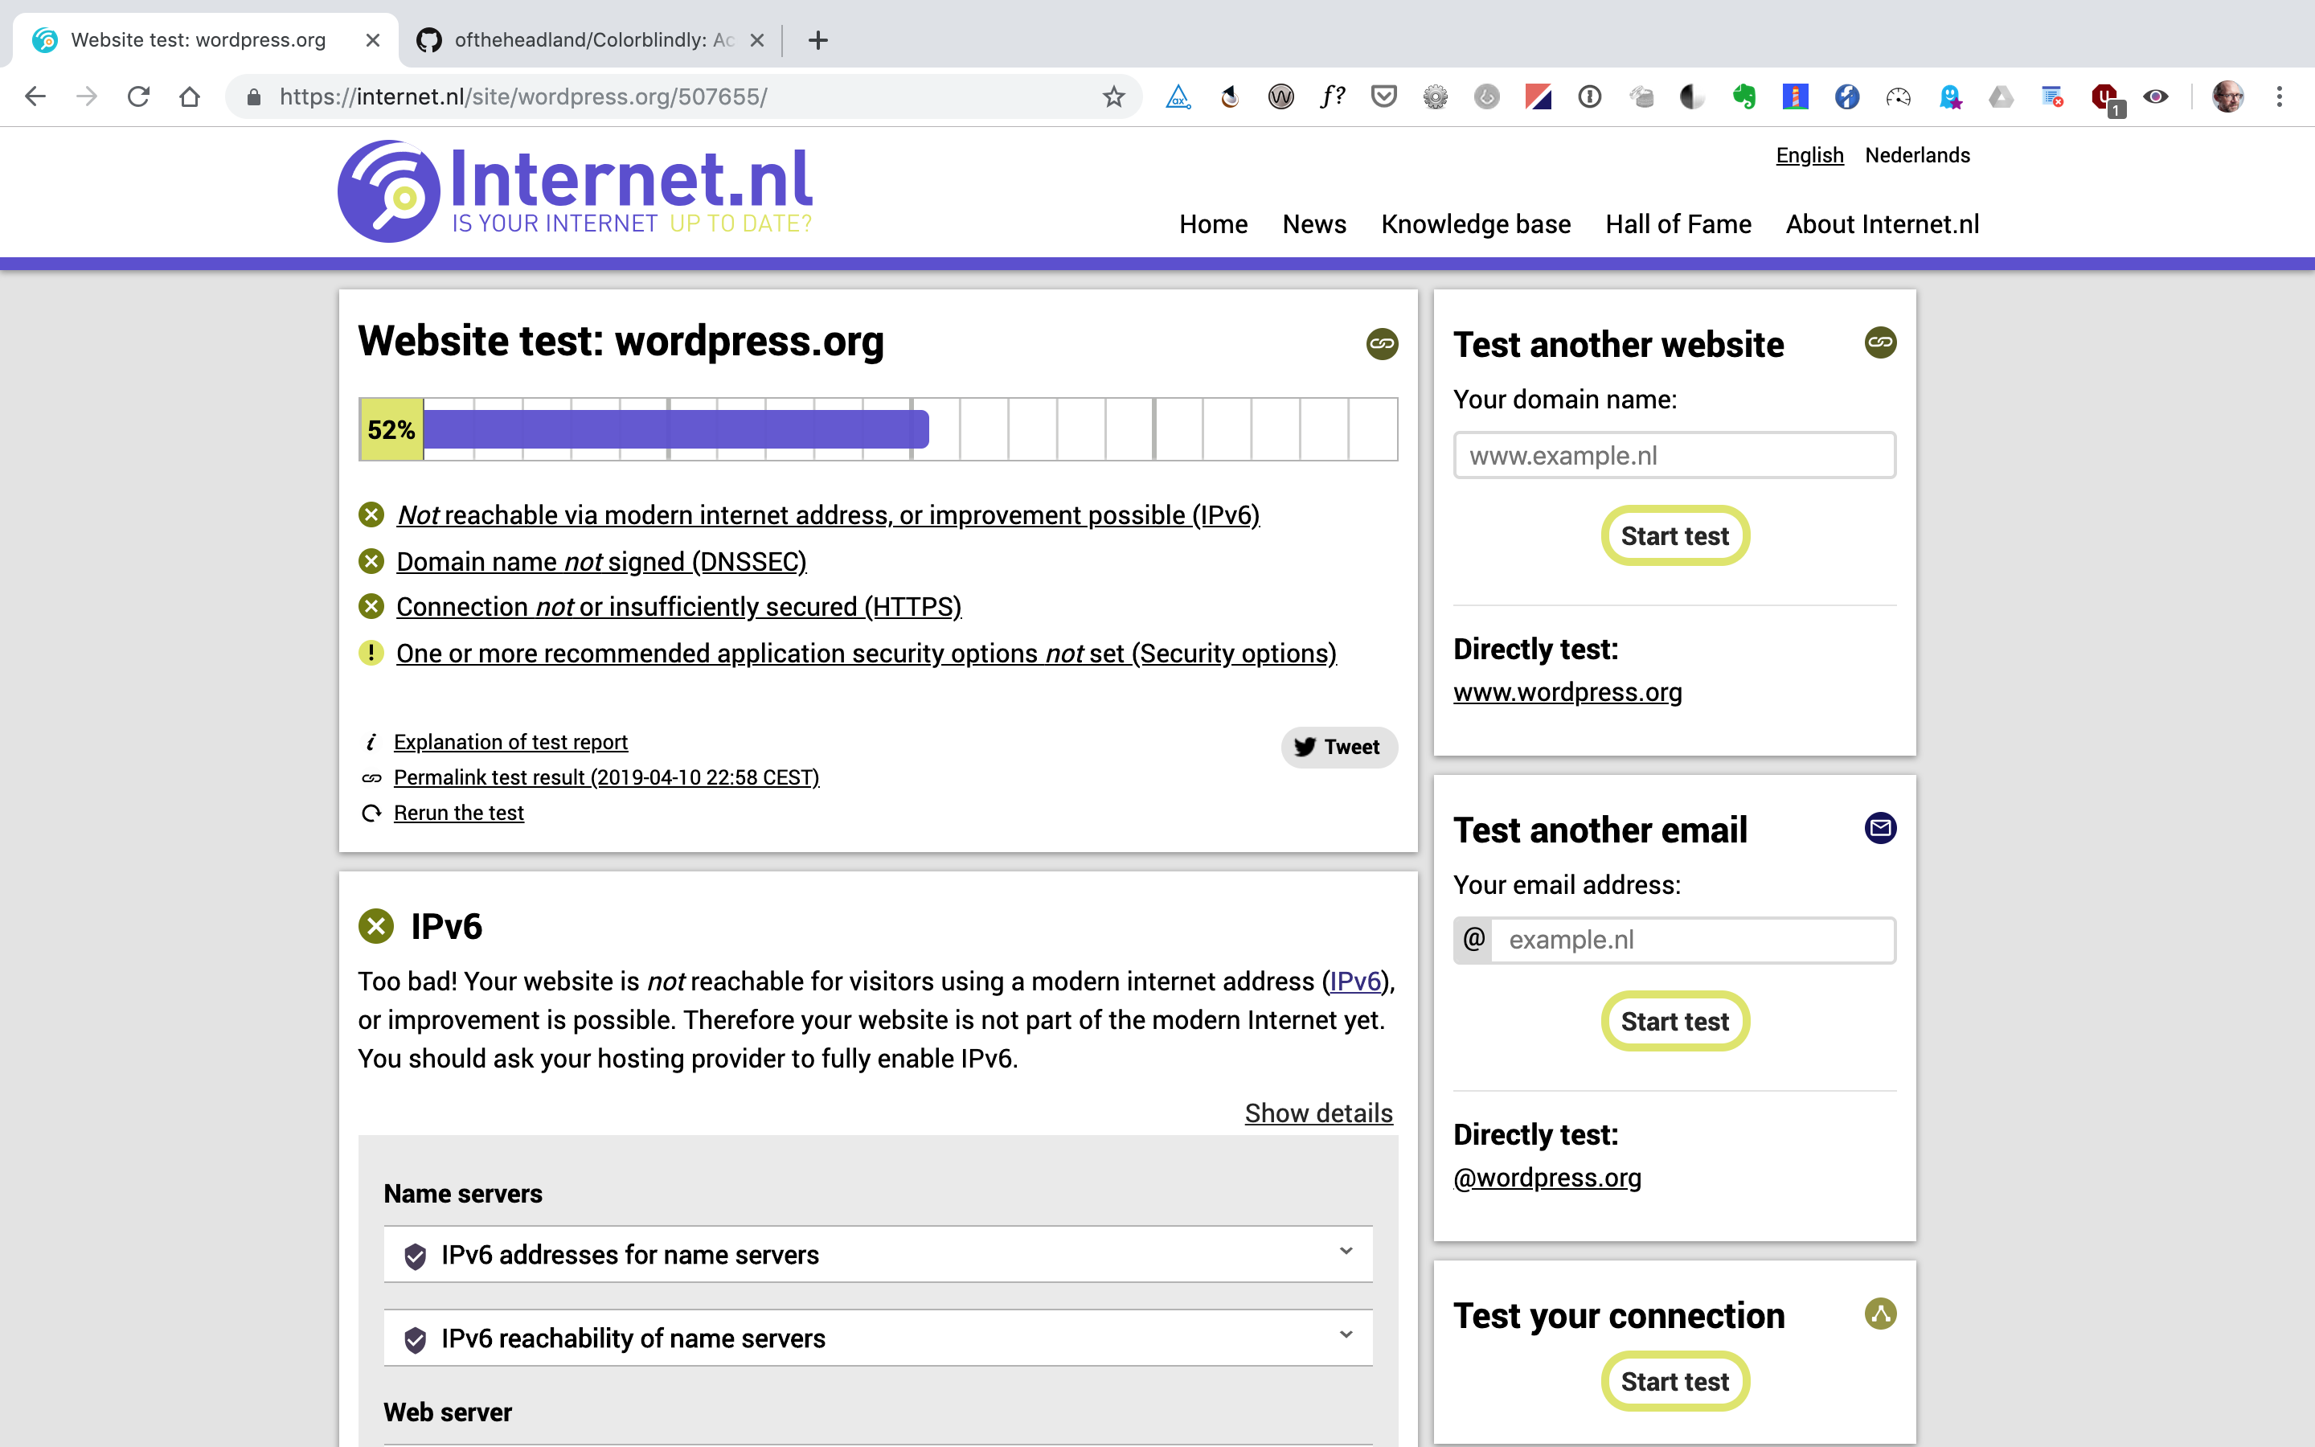Open the About Internet.nl page

[1882, 224]
